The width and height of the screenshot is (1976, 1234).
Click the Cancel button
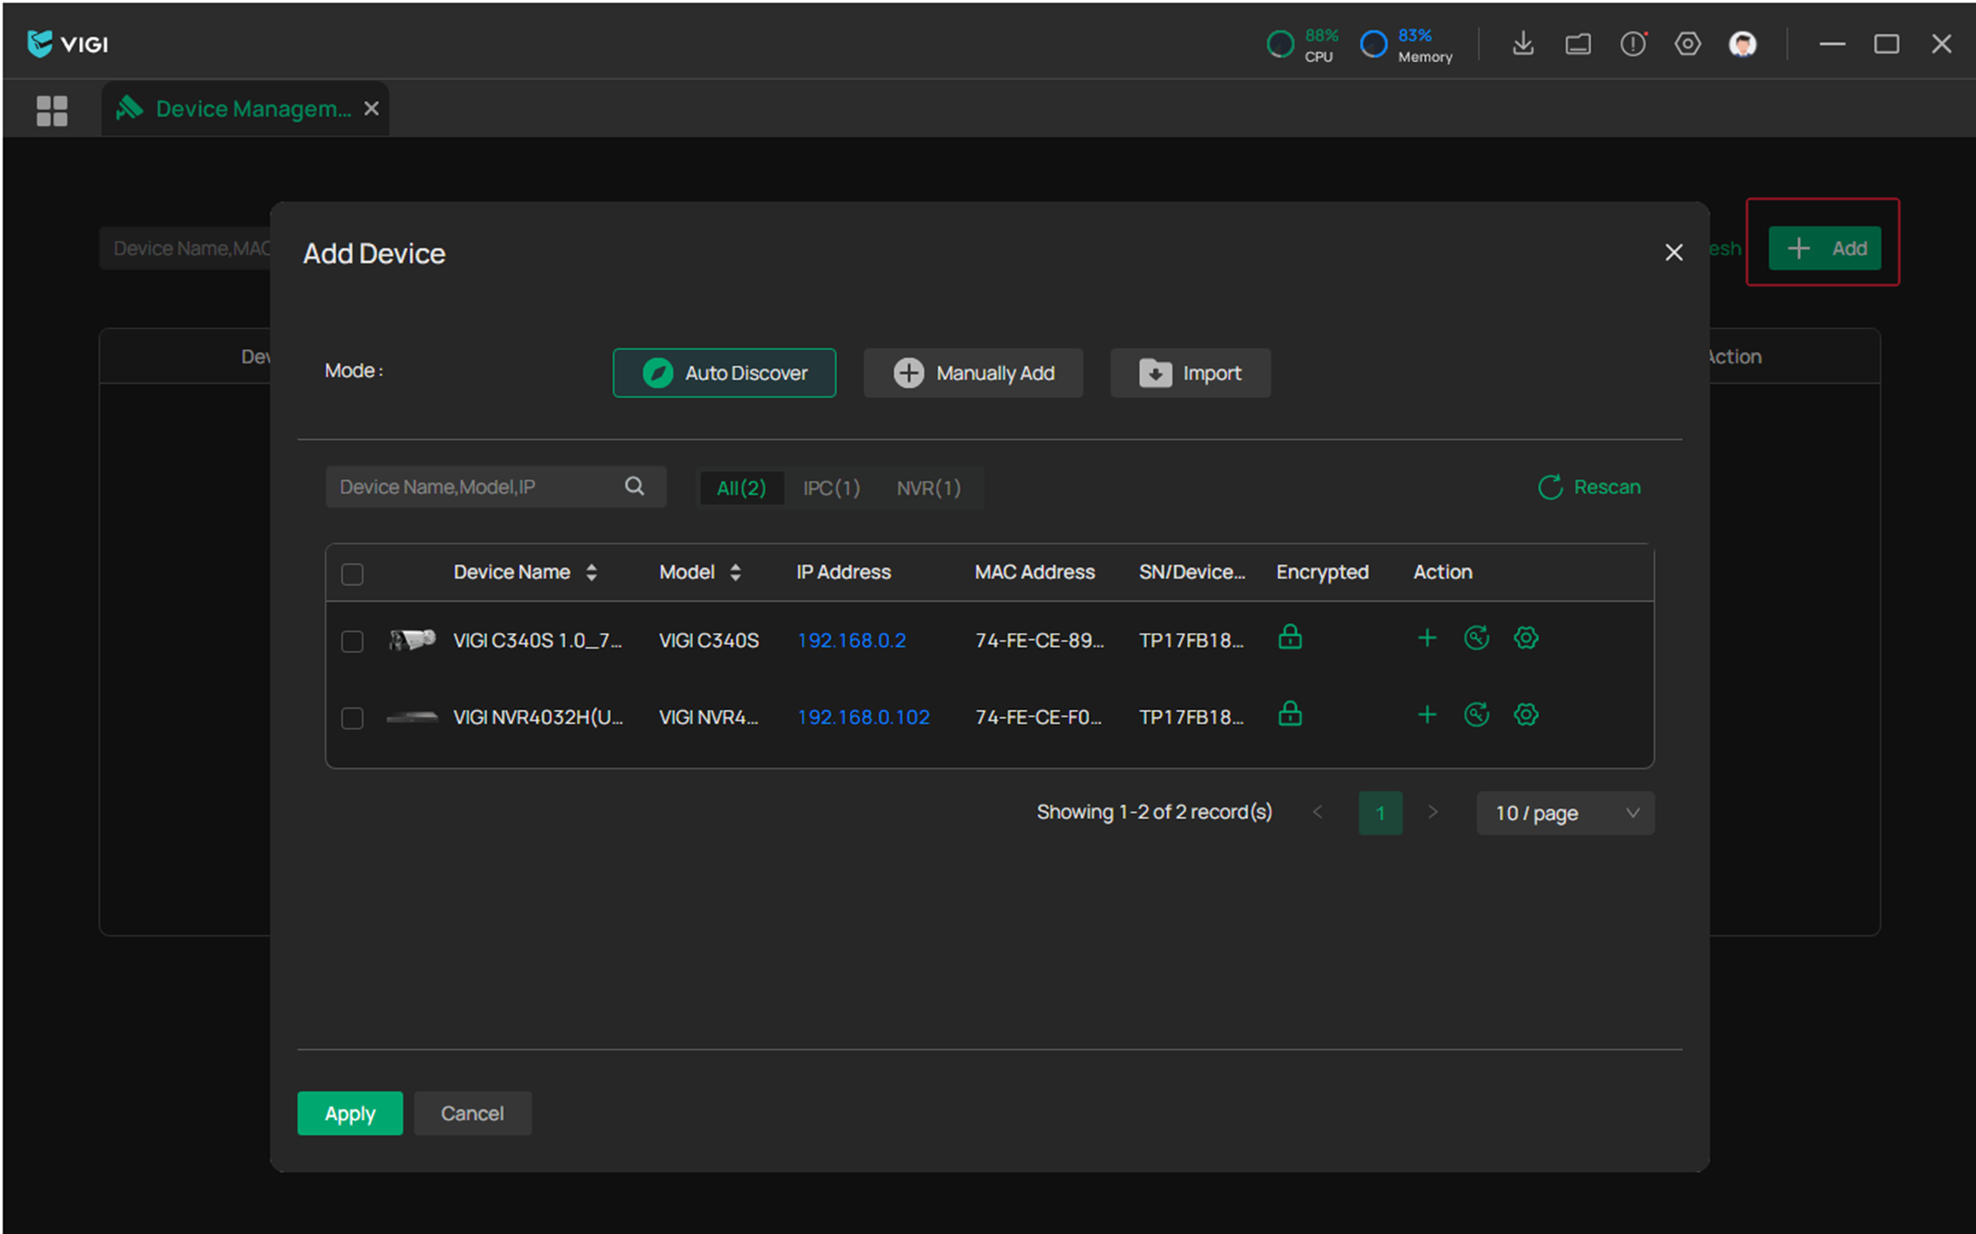[x=472, y=1113]
